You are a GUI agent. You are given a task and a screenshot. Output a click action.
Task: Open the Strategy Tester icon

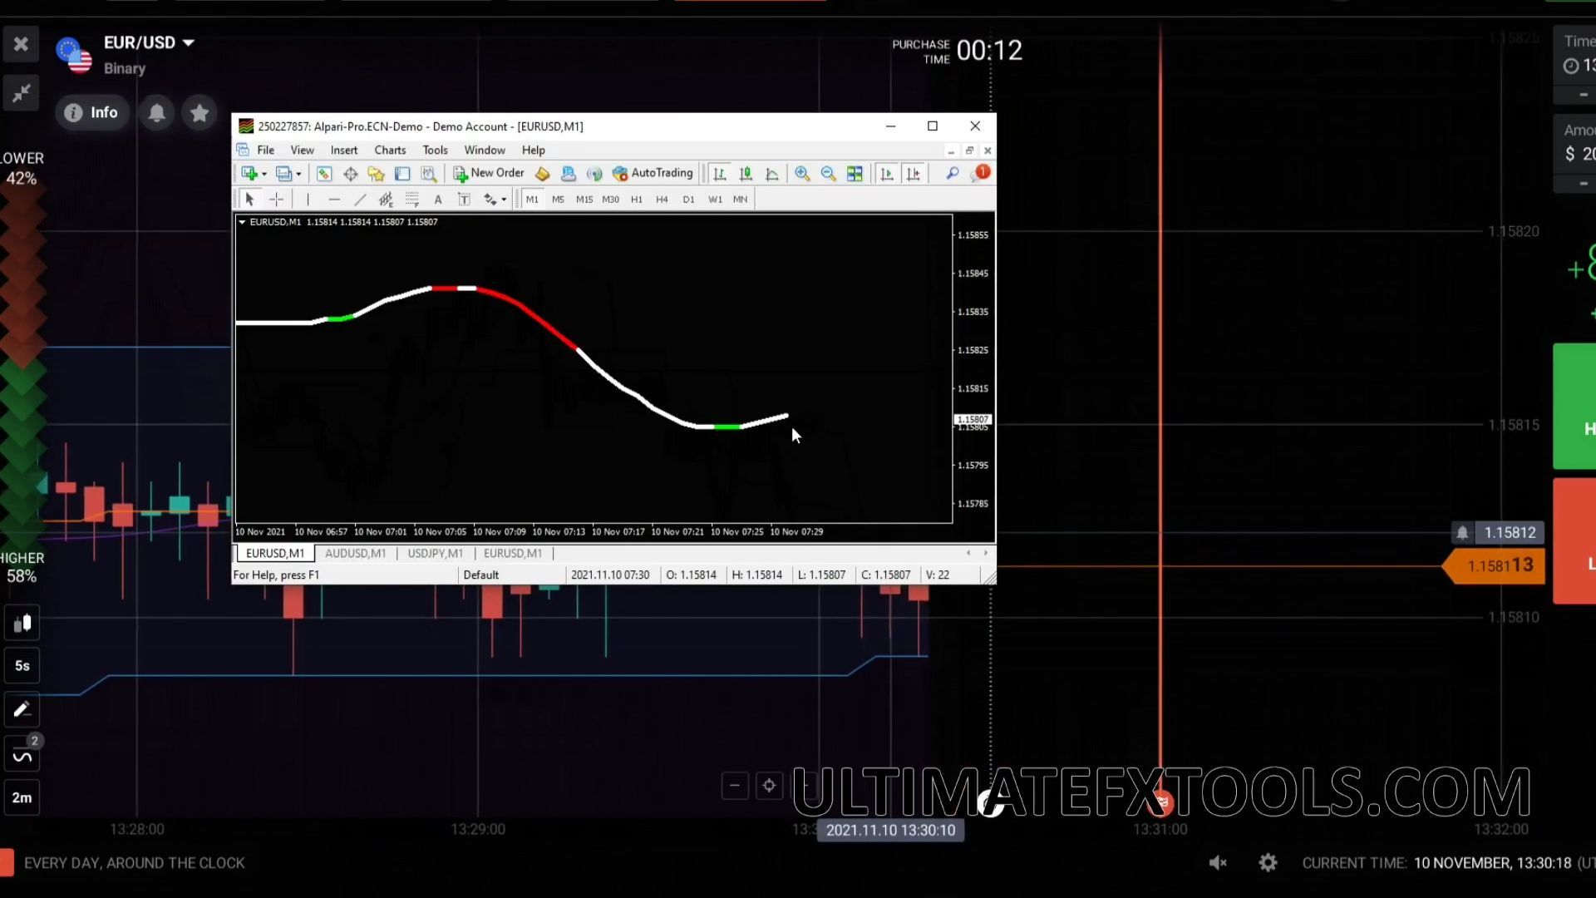click(x=428, y=173)
